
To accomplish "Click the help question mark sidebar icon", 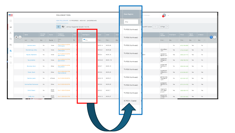I will 11,63.
